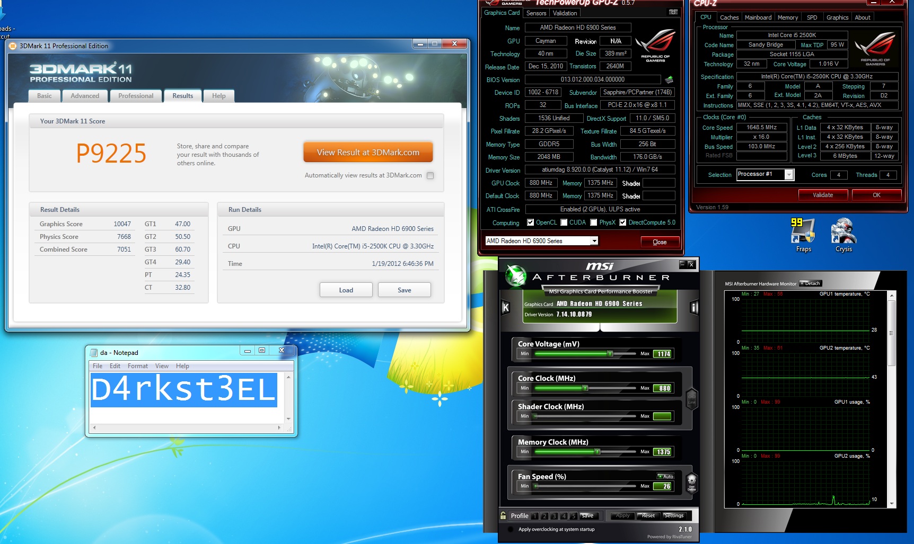Select Afterburner profile slot 5
914x544 pixels.
573,516
